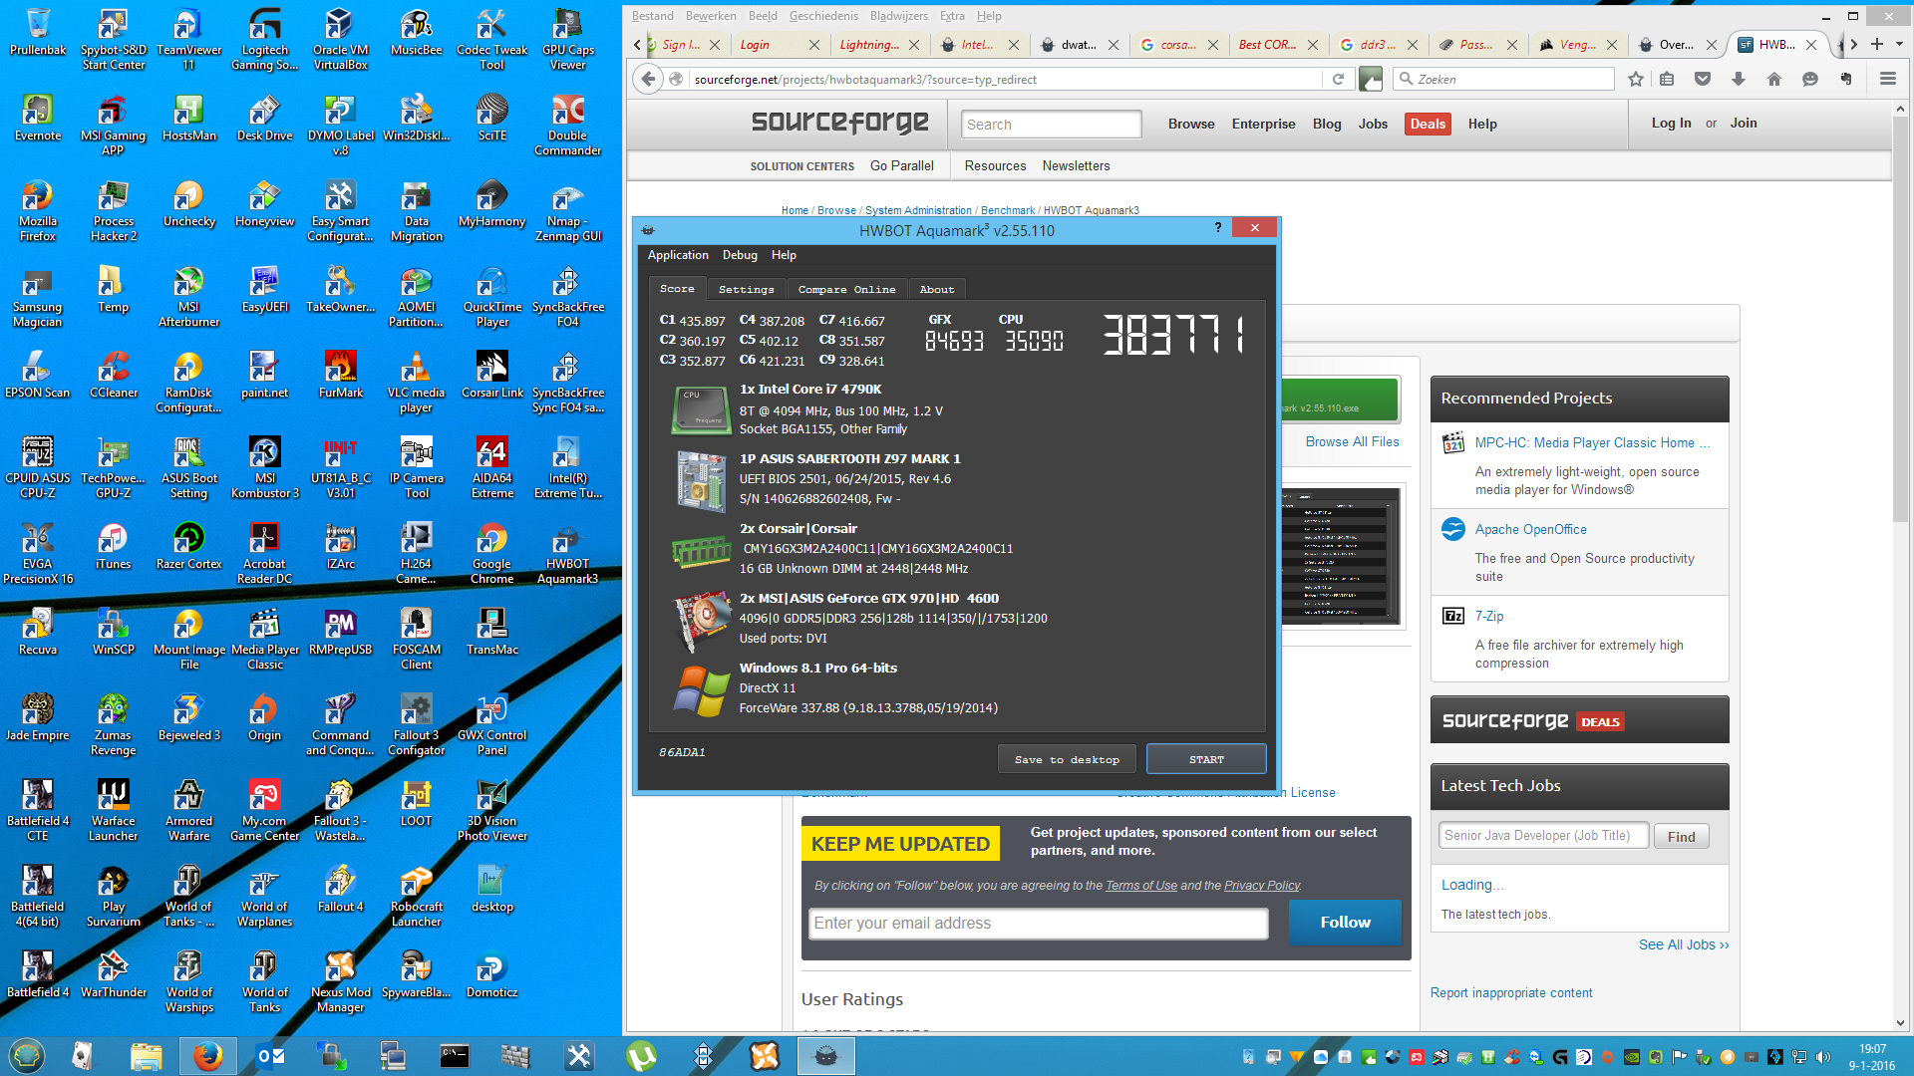The height and width of the screenshot is (1076, 1914).
Task: Open Evernote desktop icon
Action: [x=38, y=119]
